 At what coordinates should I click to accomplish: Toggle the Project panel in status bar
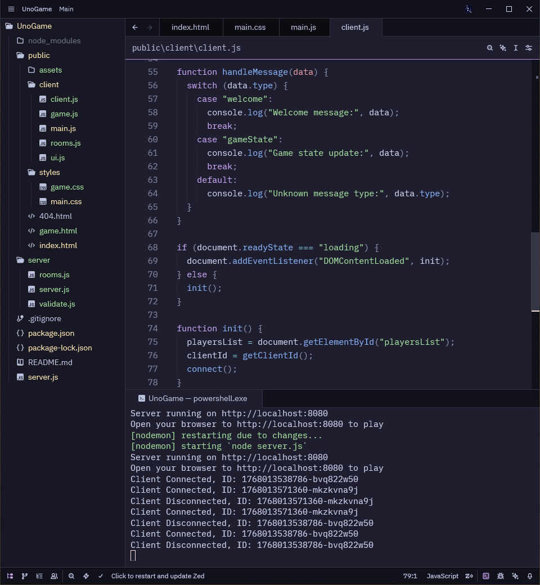tap(10, 576)
